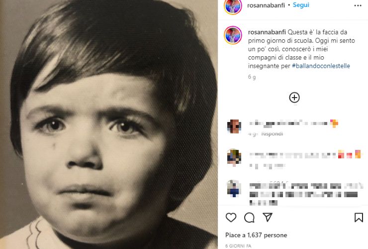This screenshot has width=368, height=249.
Task: Open the #ballandoconlestelle hashtag link
Action: click(x=321, y=66)
